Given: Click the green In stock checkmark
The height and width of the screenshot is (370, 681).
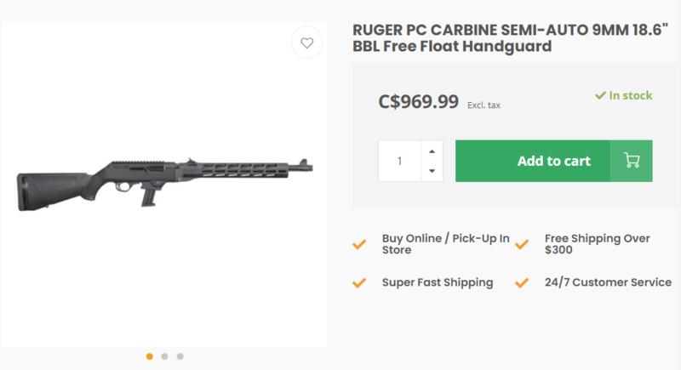Looking at the screenshot, I should (x=599, y=96).
